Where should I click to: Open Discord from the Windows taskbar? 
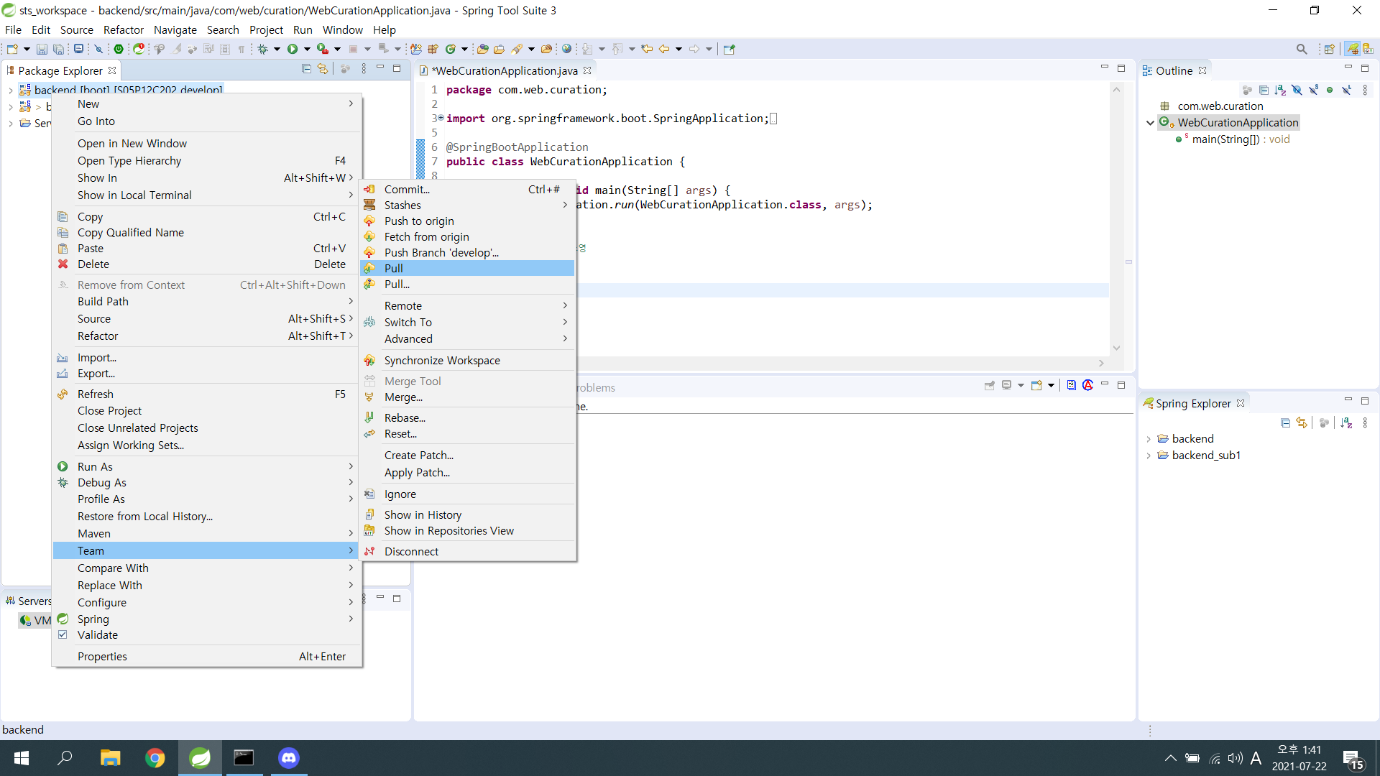[289, 758]
